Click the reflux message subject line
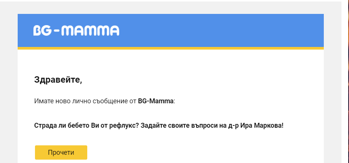Image resolution: width=349 pixels, height=163 pixels. pos(158,125)
